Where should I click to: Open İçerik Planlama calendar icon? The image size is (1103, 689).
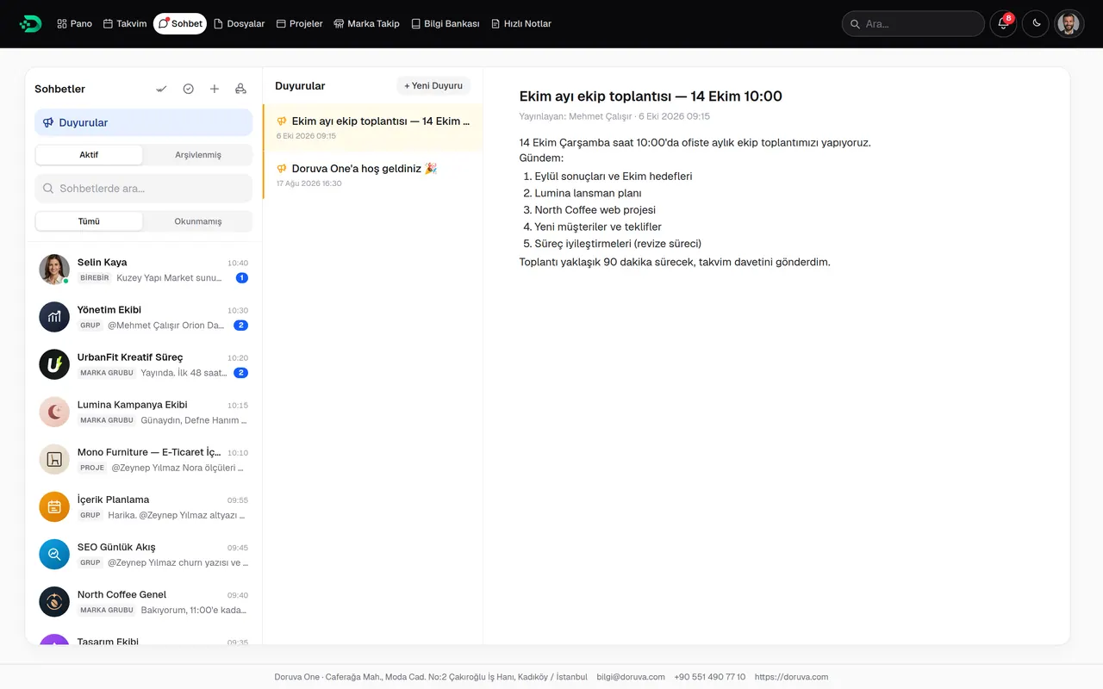[54, 506]
